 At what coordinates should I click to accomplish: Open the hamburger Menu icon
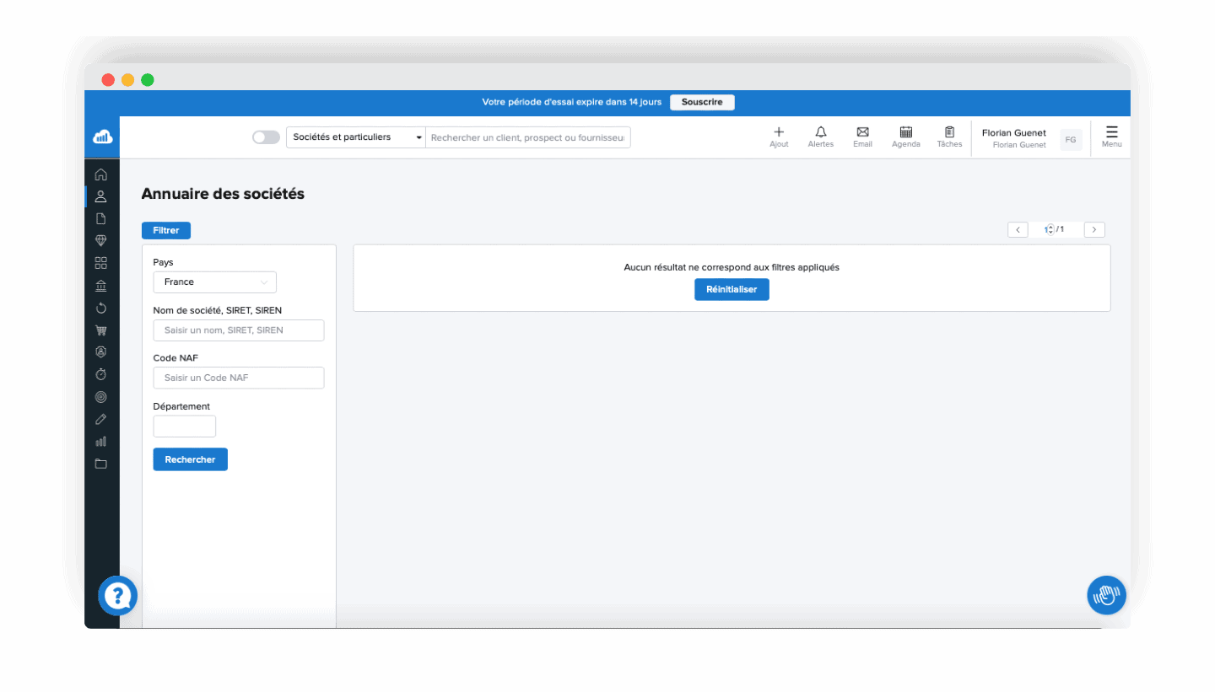click(x=1112, y=132)
